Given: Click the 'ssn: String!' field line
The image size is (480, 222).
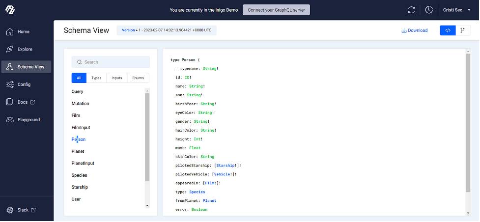Looking at the screenshot, I should coord(189,95).
